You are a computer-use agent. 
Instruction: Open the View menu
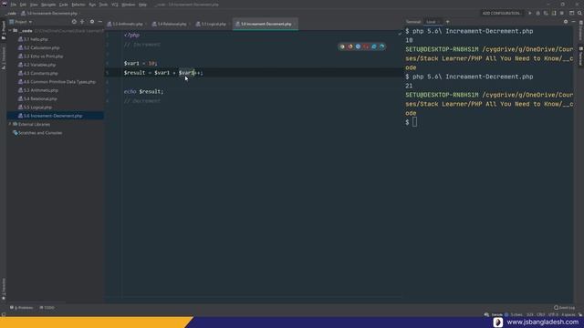coord(34,5)
